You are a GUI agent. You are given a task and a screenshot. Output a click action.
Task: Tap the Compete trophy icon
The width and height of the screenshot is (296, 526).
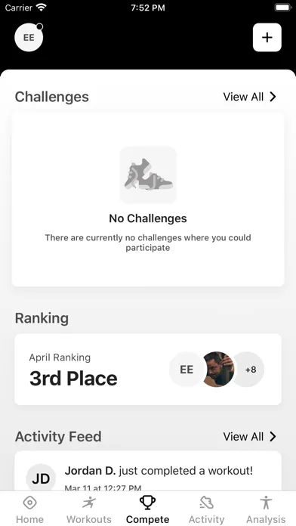[x=147, y=503]
